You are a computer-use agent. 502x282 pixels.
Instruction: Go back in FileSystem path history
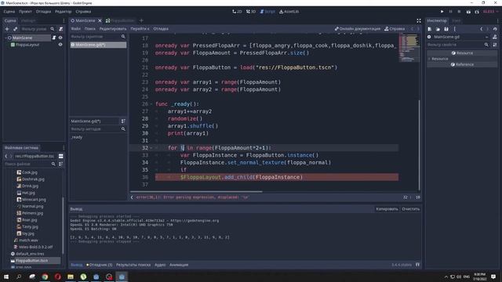click(x=5, y=157)
